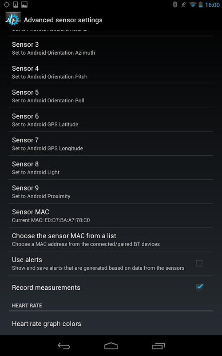Tap the Bluetooth status bar icon
Image resolution: width=222 pixels, height=356 pixels.
pos(175,4)
